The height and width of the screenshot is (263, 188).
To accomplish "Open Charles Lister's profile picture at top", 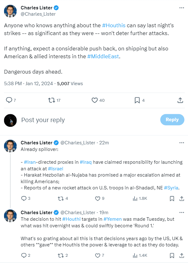I will tap(10, 11).
